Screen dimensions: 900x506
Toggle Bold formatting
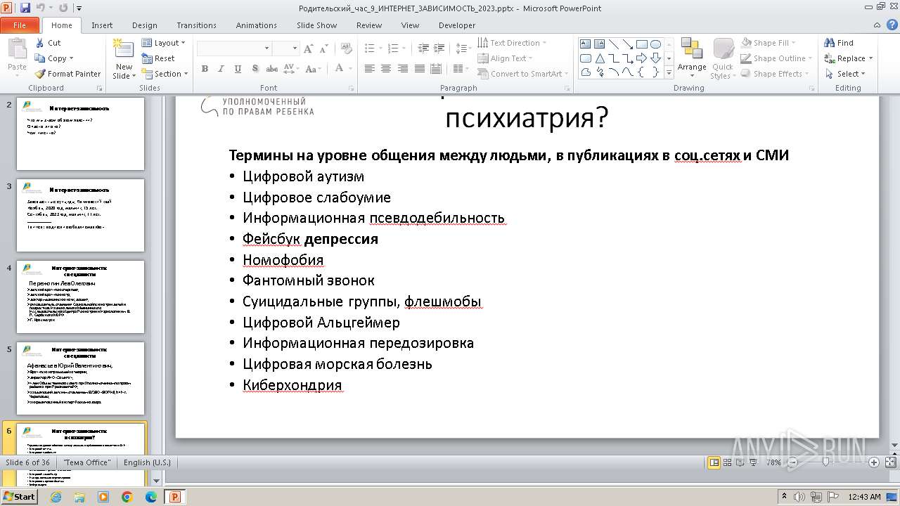pos(205,68)
